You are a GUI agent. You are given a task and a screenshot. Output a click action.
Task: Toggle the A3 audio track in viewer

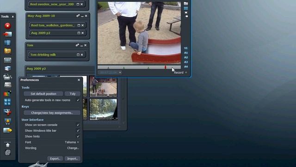click(186, 62)
